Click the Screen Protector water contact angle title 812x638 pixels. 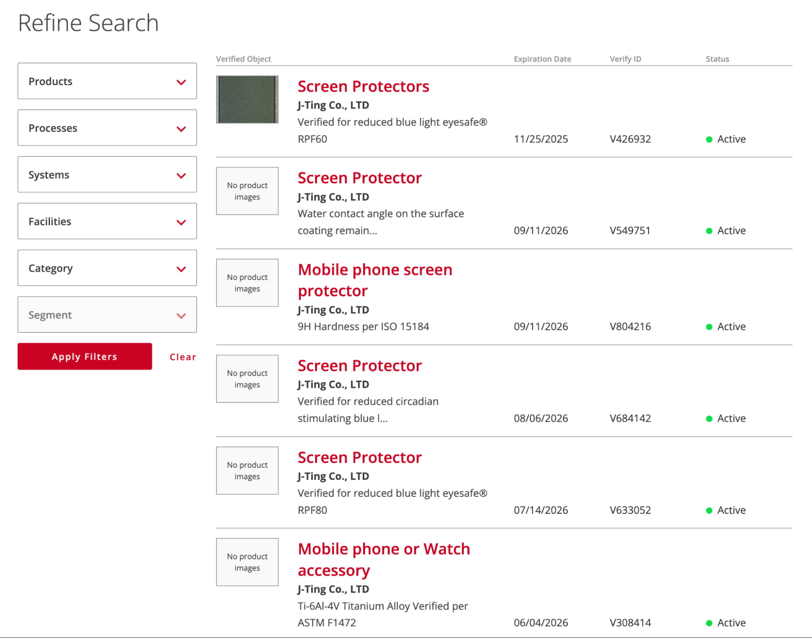(359, 178)
